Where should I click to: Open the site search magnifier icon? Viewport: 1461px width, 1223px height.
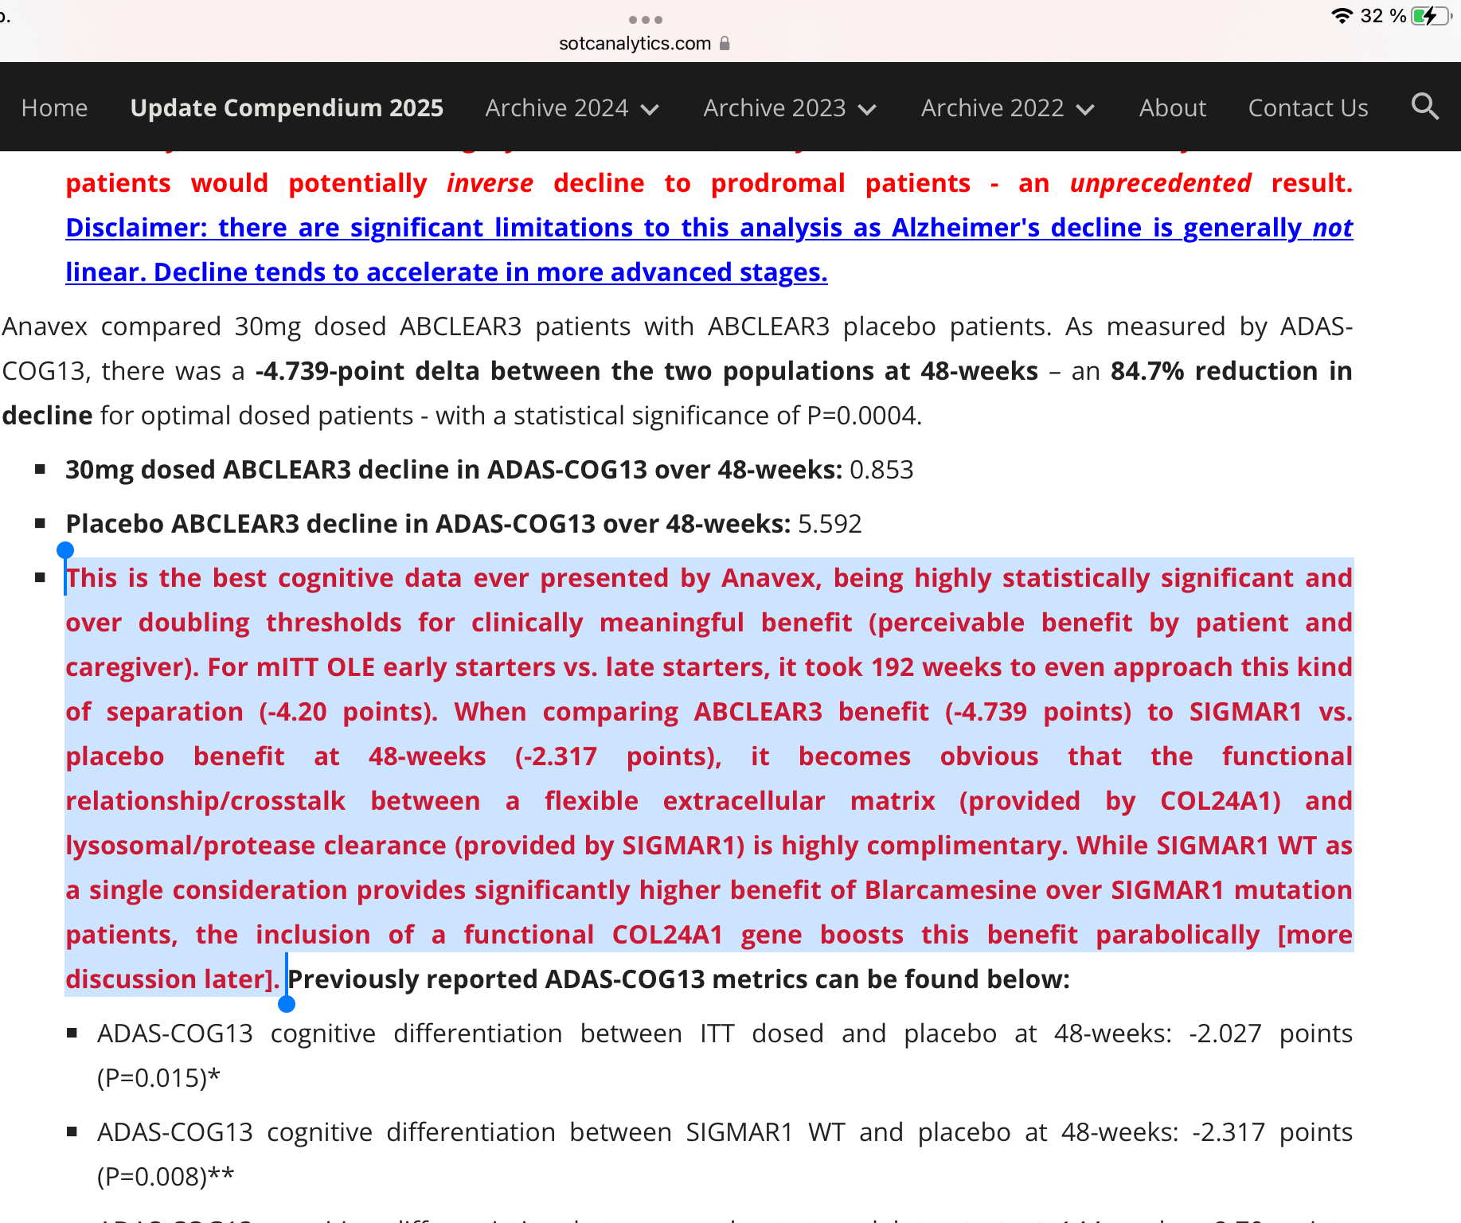[x=1424, y=107]
